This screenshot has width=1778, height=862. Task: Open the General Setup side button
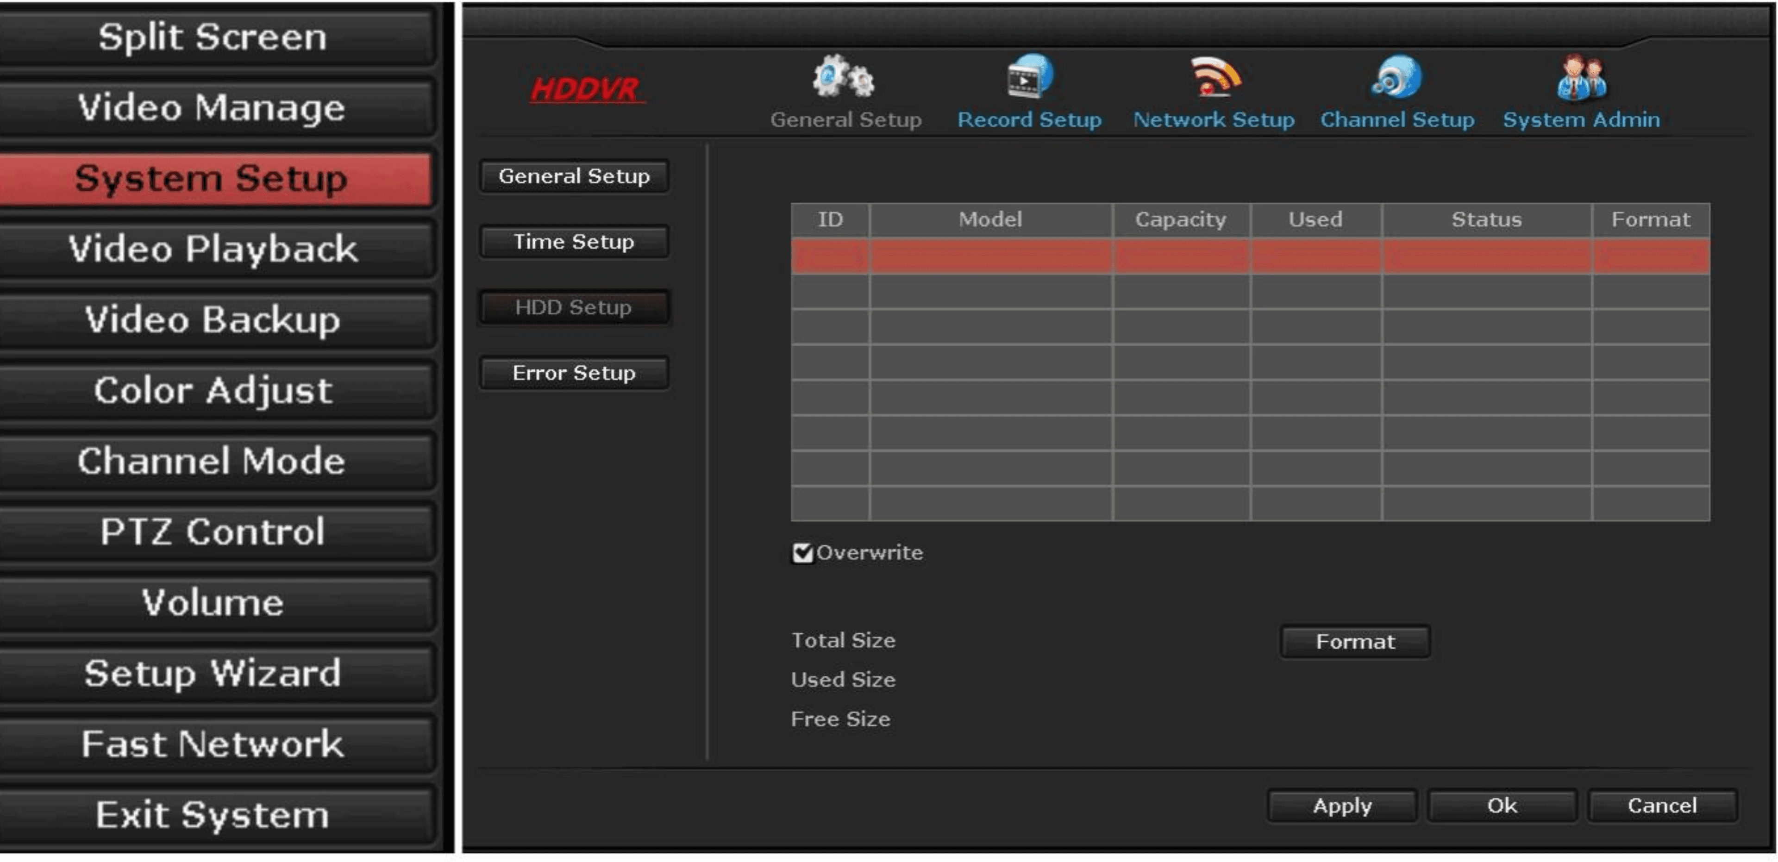(574, 177)
